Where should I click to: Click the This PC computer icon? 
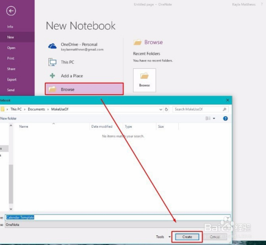tap(52, 62)
